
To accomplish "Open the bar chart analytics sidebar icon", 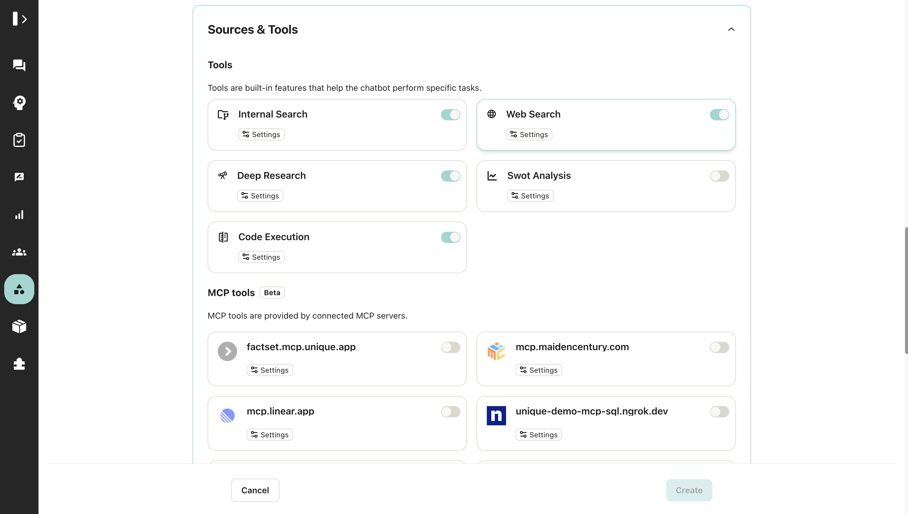I will click(x=19, y=215).
